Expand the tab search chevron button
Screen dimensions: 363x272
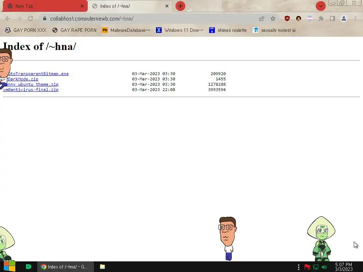[320, 6]
